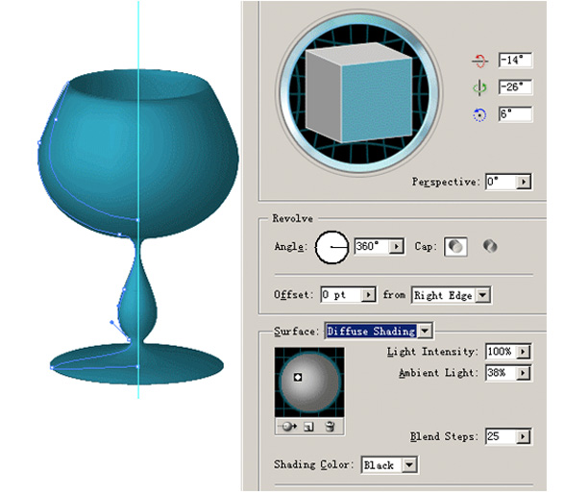
Task: Click the Revolve angle dial
Action: [331, 247]
